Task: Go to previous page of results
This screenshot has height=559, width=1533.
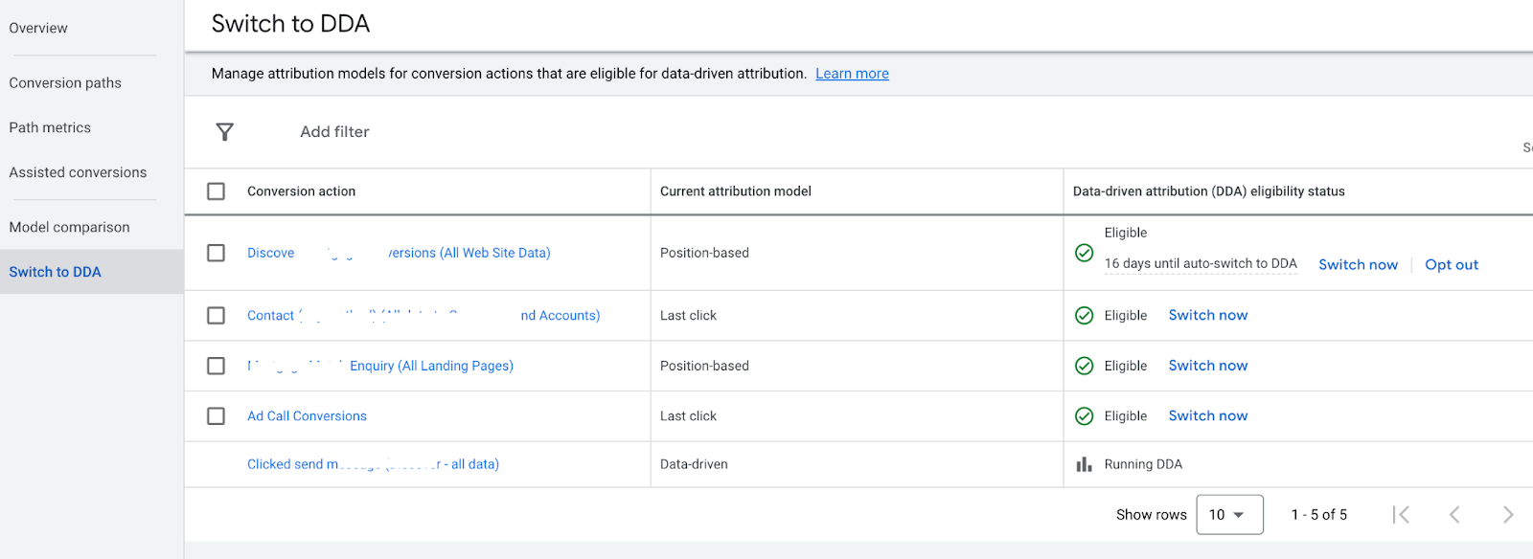Action: pos(1454,515)
